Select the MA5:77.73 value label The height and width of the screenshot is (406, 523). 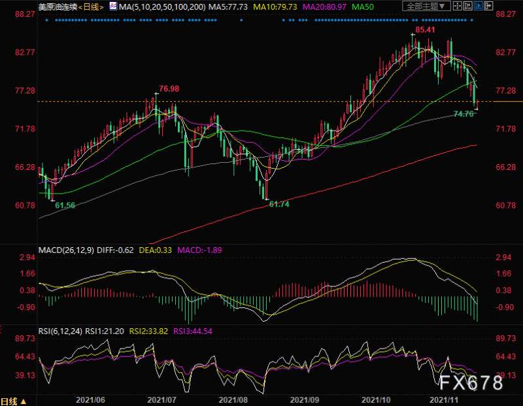pyautogui.click(x=228, y=7)
